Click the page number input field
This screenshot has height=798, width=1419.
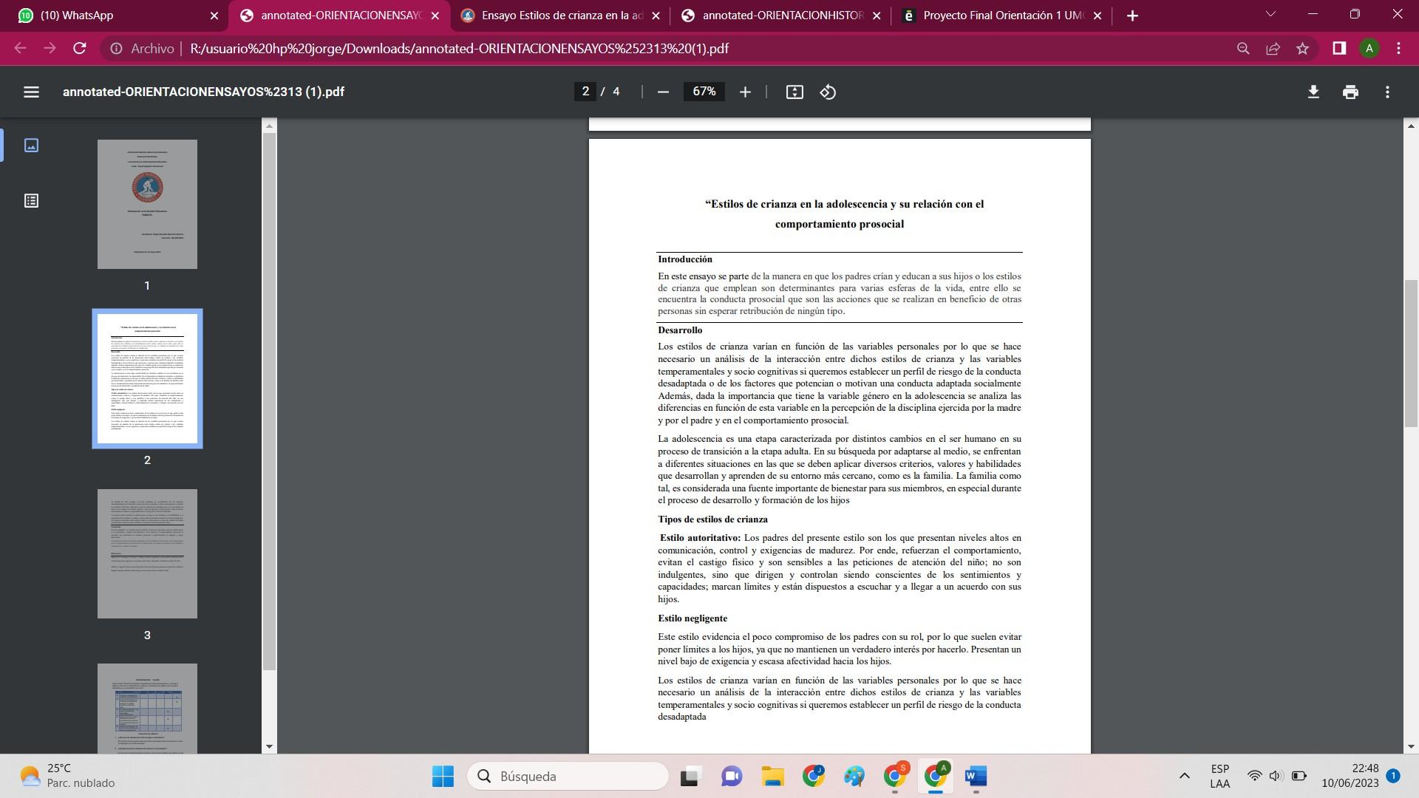pos(585,92)
